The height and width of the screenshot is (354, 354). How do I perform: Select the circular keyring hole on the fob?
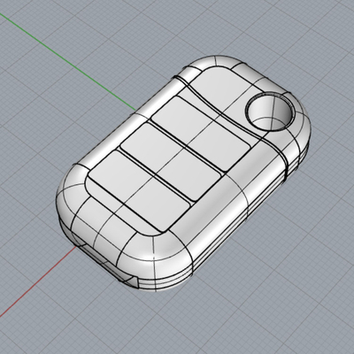pos(270,112)
